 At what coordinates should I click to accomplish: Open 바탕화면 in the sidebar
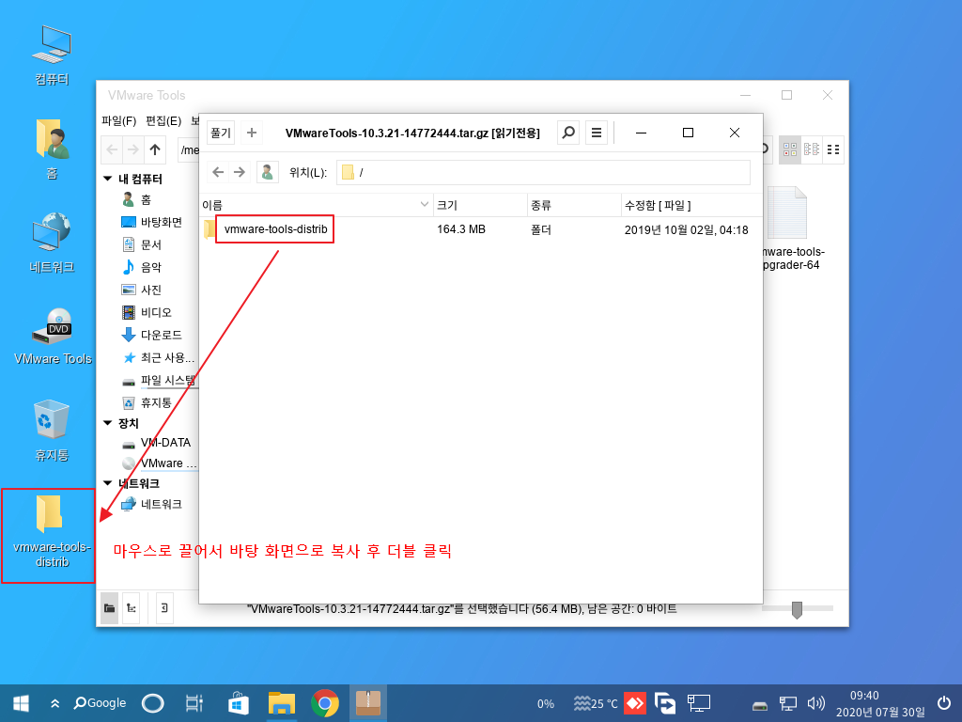tap(151, 222)
